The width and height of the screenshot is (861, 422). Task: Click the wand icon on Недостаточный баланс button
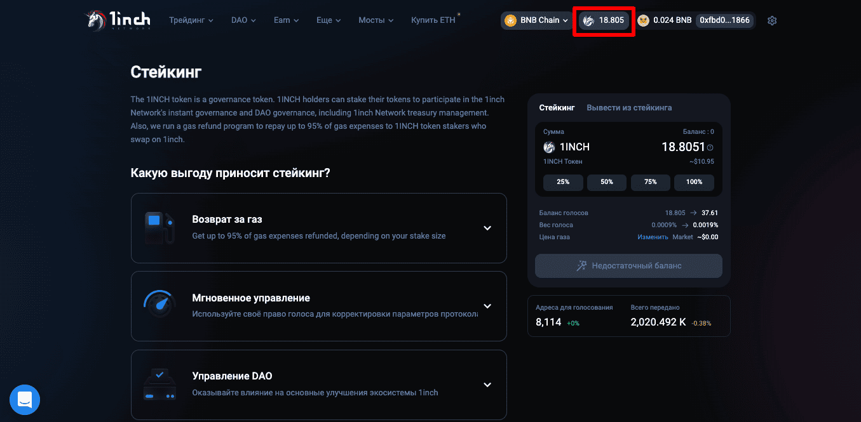tap(581, 266)
